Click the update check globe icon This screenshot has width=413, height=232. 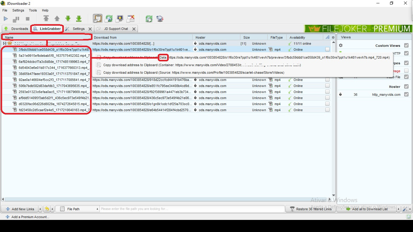[160, 19]
